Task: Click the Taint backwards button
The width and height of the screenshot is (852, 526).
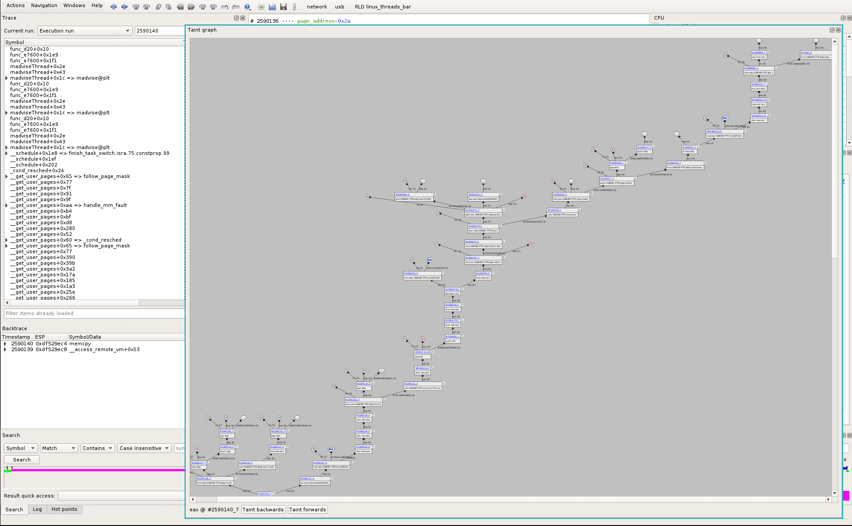Action: coord(263,510)
